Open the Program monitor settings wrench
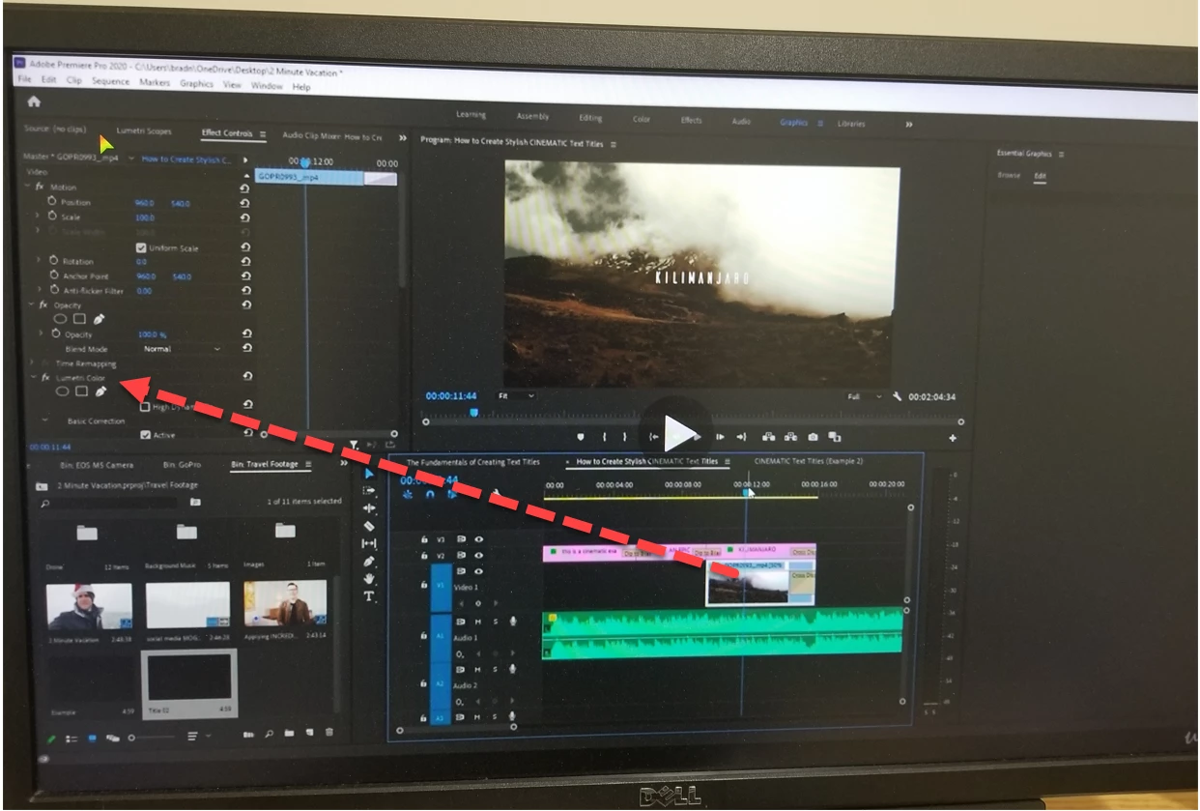 tap(897, 396)
